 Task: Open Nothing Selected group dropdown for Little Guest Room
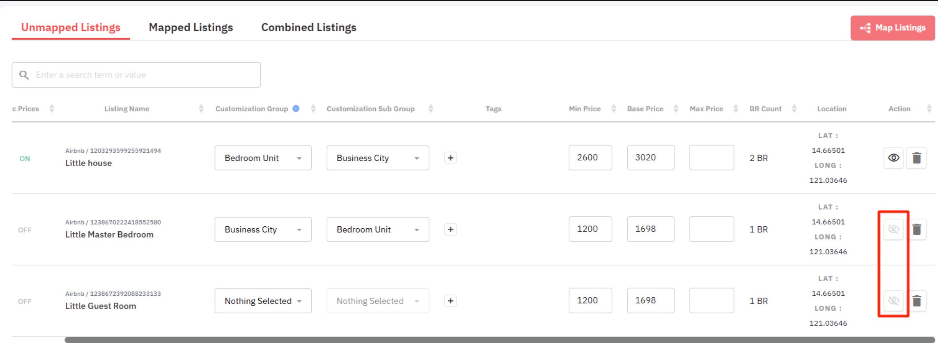[x=263, y=301]
